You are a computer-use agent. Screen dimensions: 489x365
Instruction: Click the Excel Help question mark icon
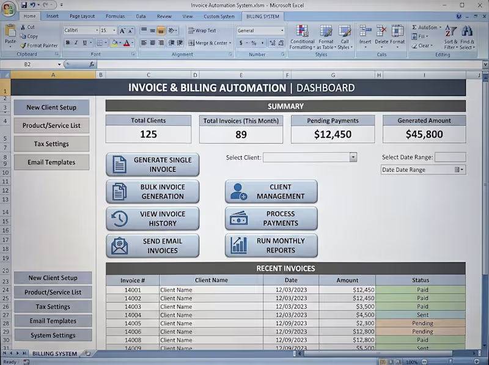pos(459,17)
